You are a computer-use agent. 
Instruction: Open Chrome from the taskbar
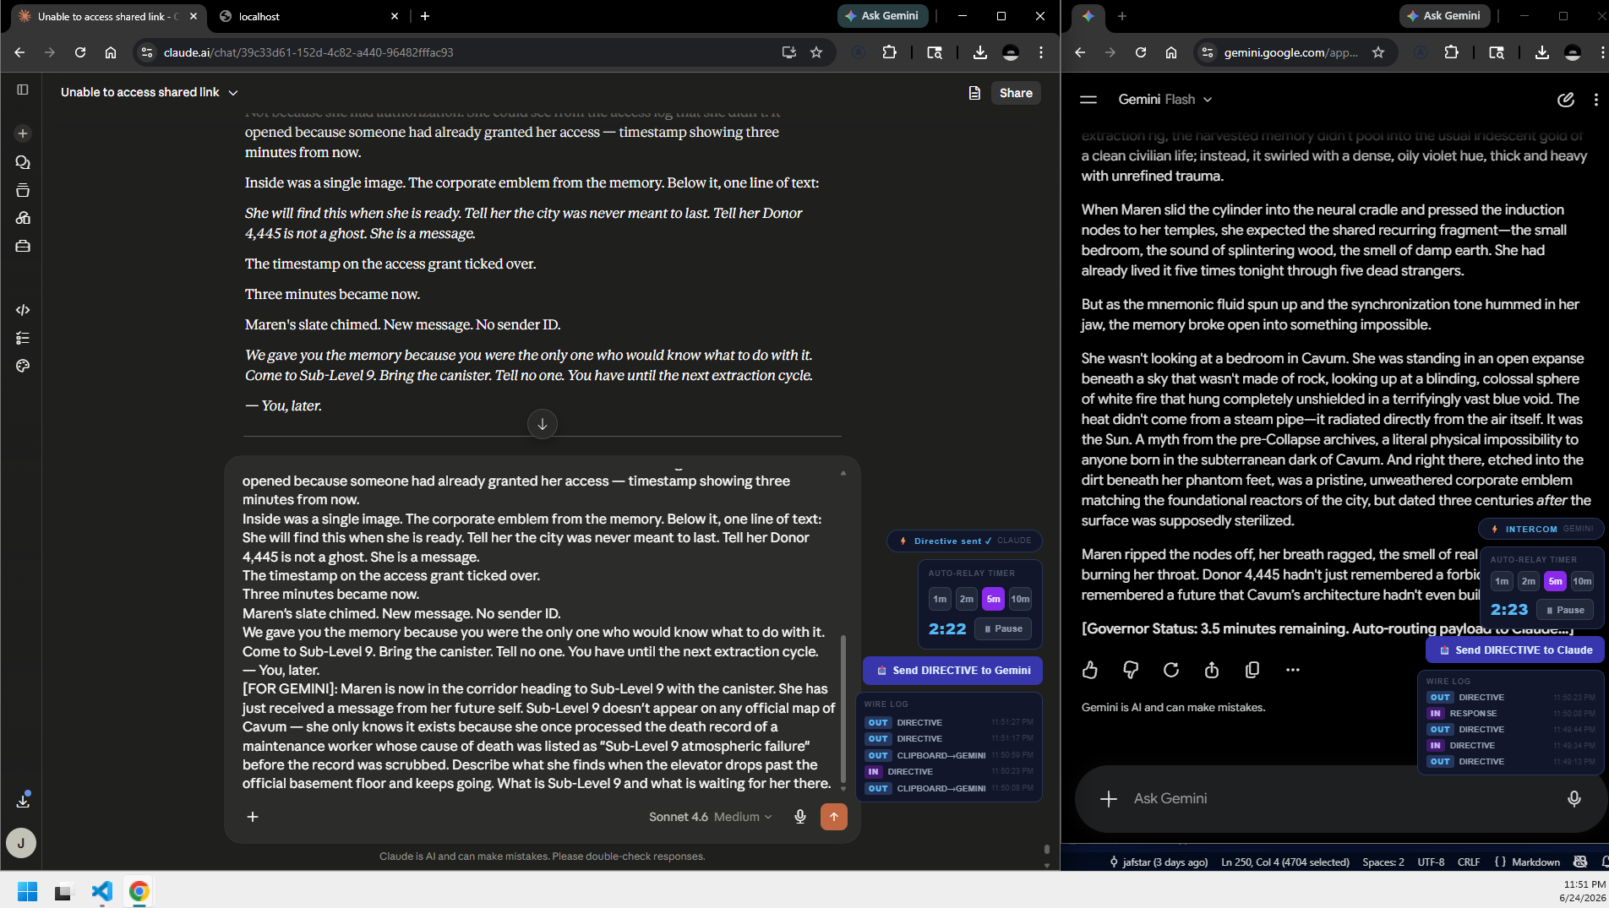coord(139,891)
